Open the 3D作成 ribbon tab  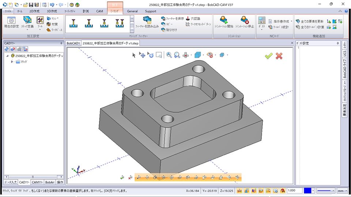tap(52, 11)
